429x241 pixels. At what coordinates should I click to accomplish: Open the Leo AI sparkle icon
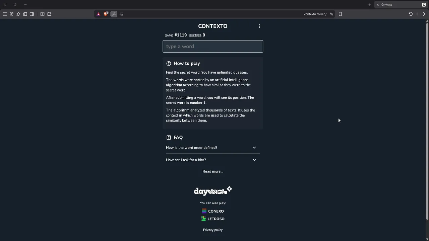click(18, 14)
